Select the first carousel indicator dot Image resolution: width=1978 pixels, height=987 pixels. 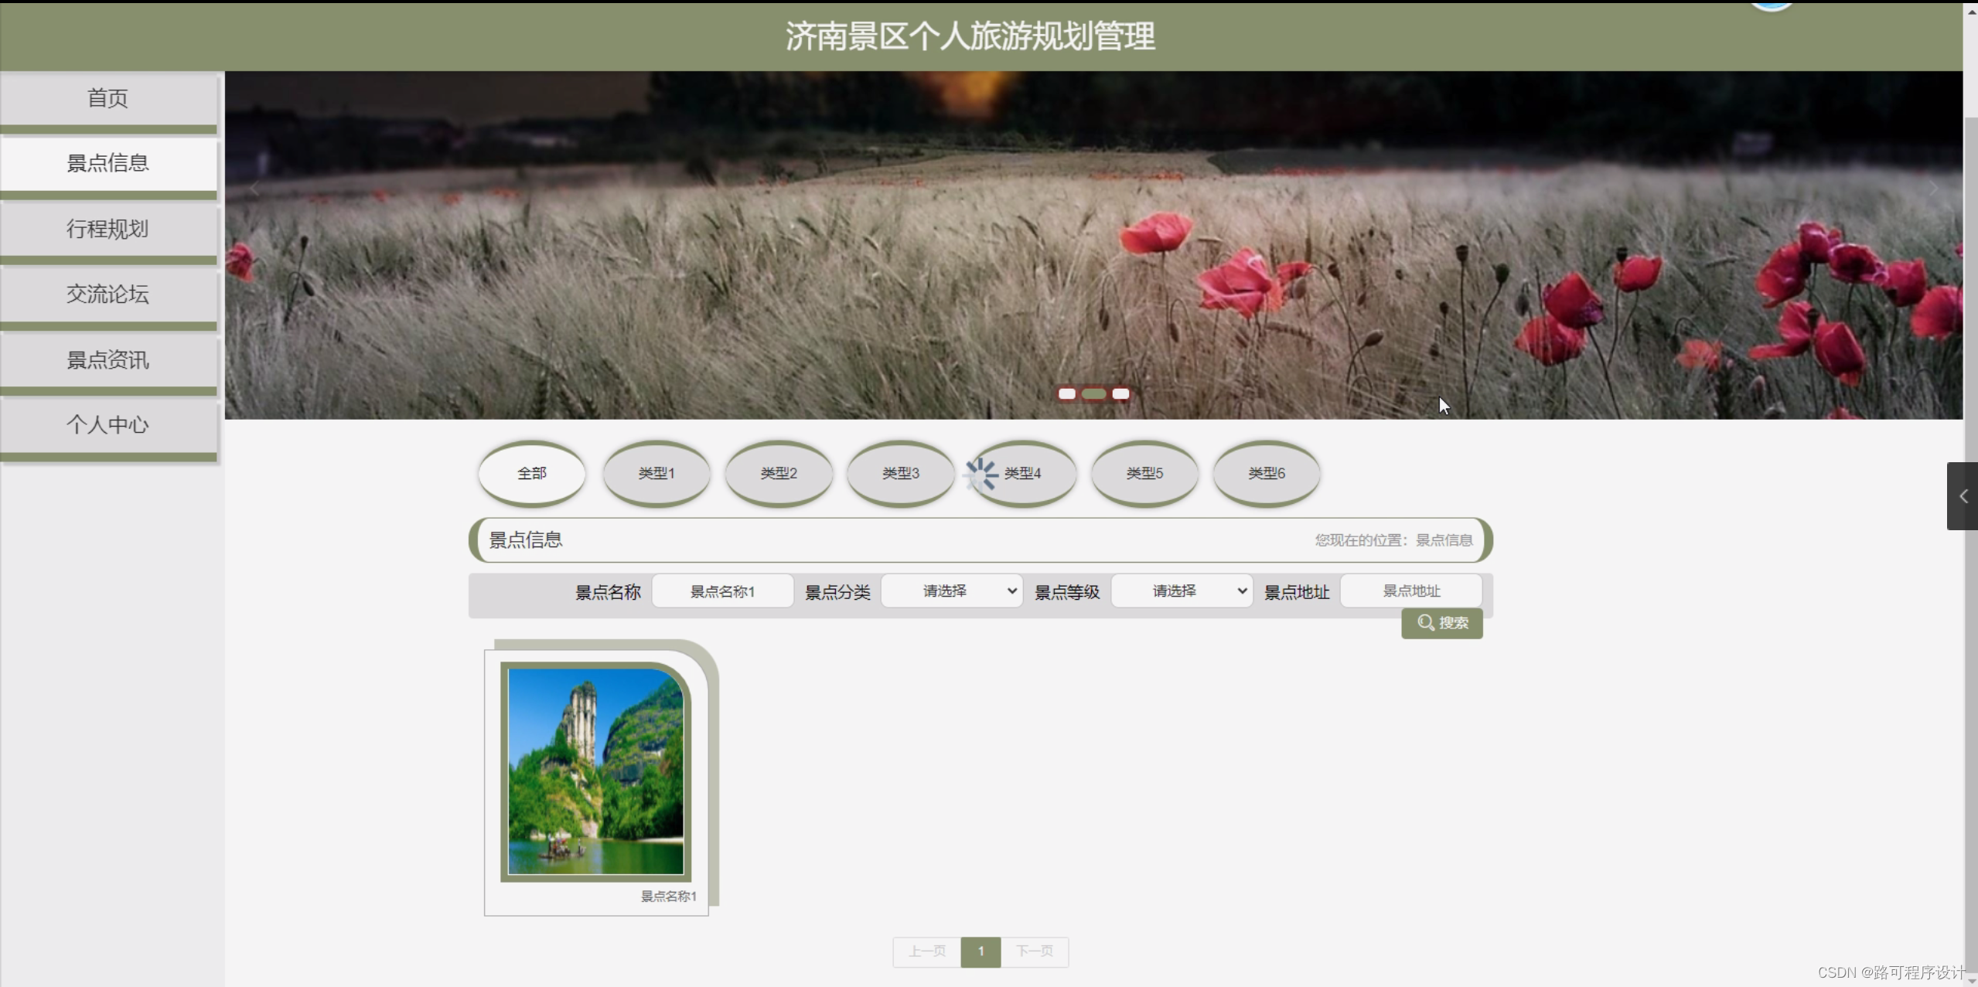pos(1066,394)
